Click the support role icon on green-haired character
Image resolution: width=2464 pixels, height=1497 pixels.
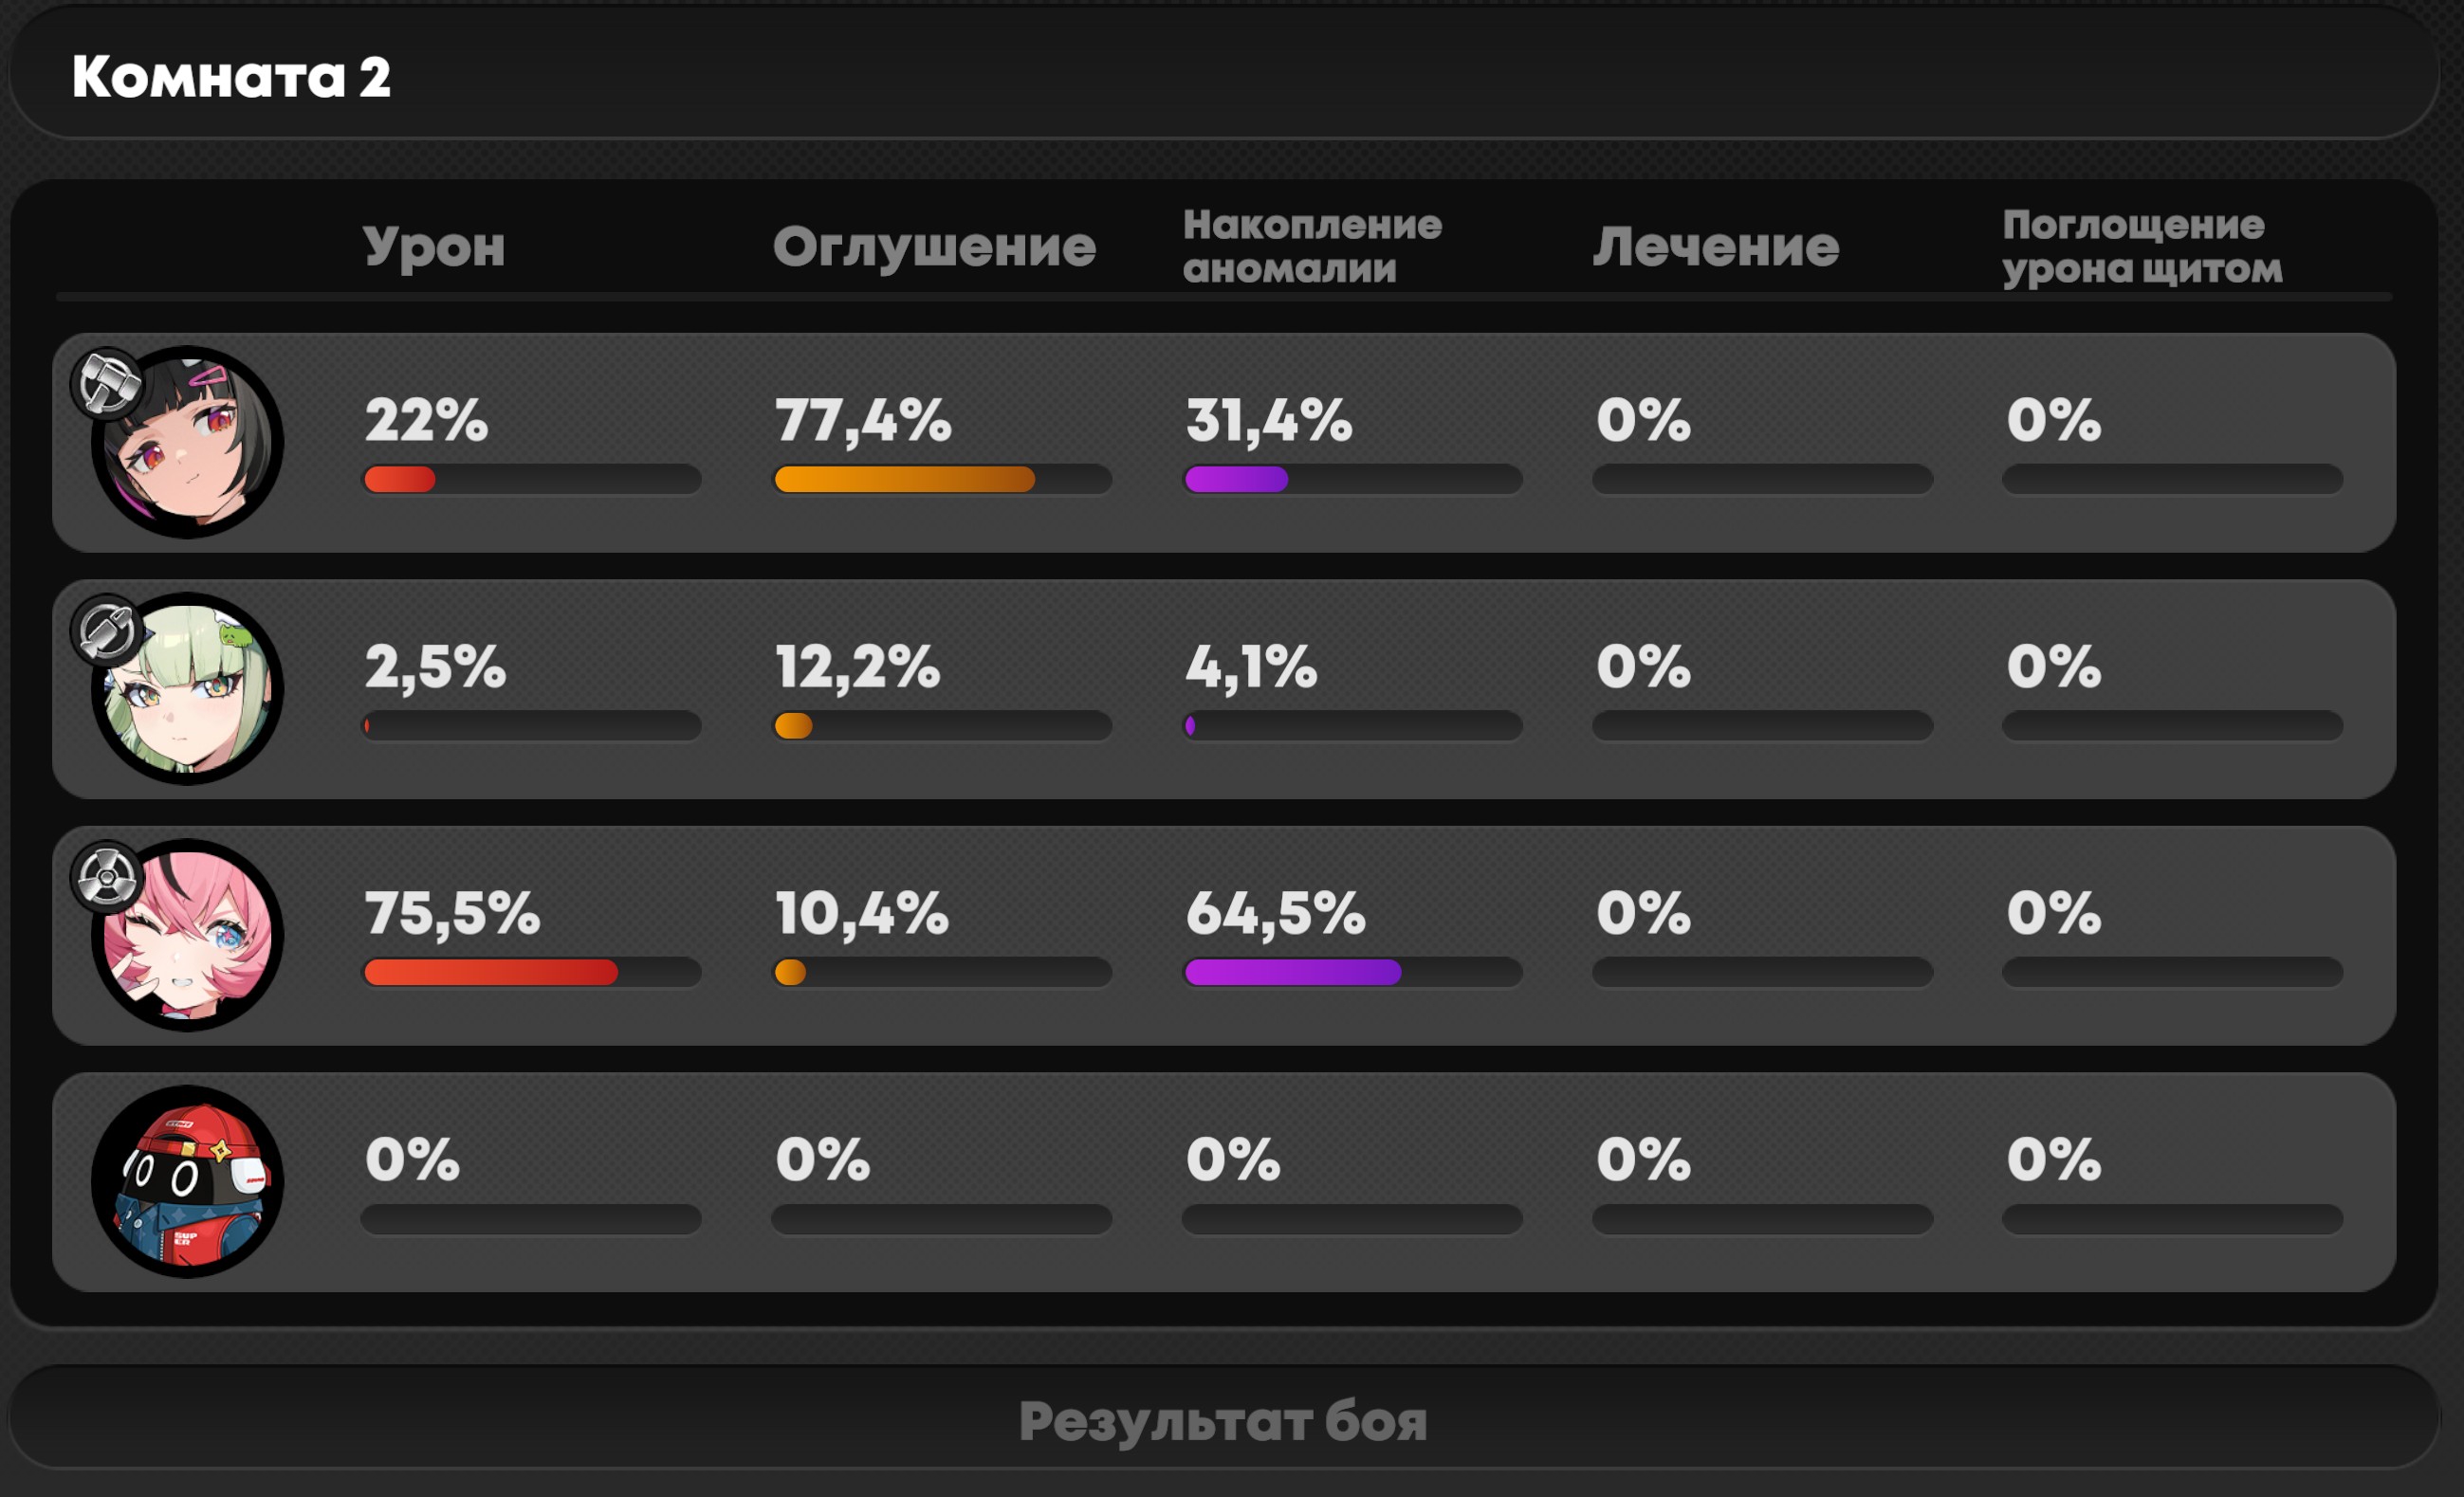point(107,630)
